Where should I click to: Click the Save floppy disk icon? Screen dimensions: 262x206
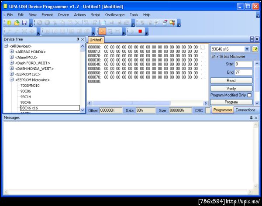24,23
